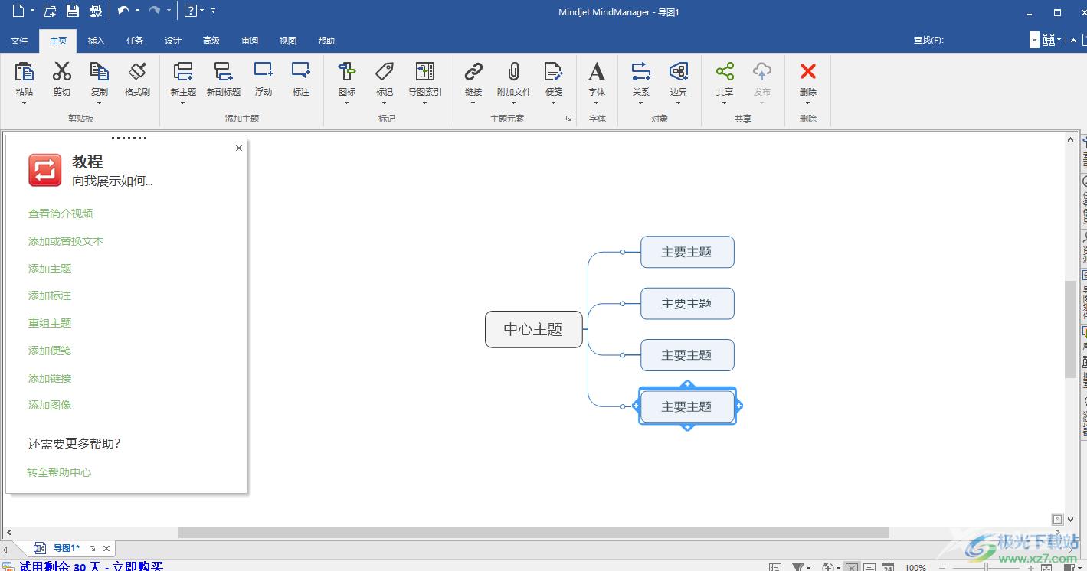Viewport: 1087px width, 571px height.
Task: Close the tutorial (教程) panel
Action: pos(239,148)
